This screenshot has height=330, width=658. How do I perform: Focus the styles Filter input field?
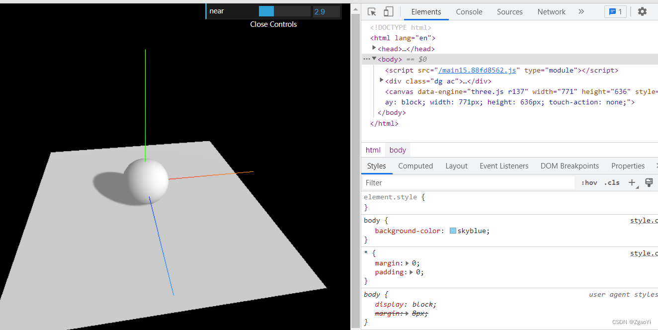coord(469,183)
